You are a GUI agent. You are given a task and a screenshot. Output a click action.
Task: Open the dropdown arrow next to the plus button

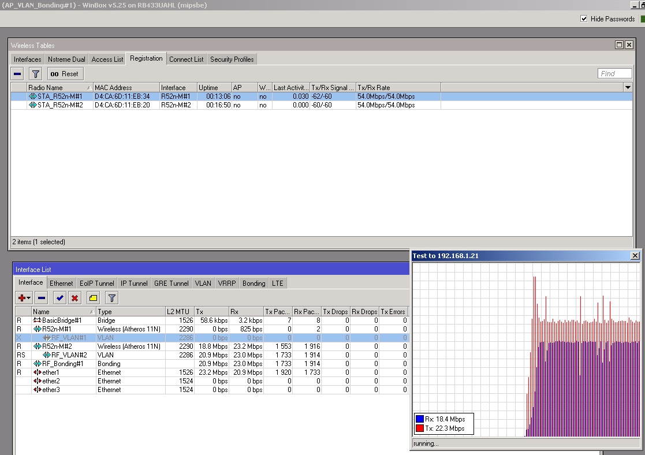(28, 298)
